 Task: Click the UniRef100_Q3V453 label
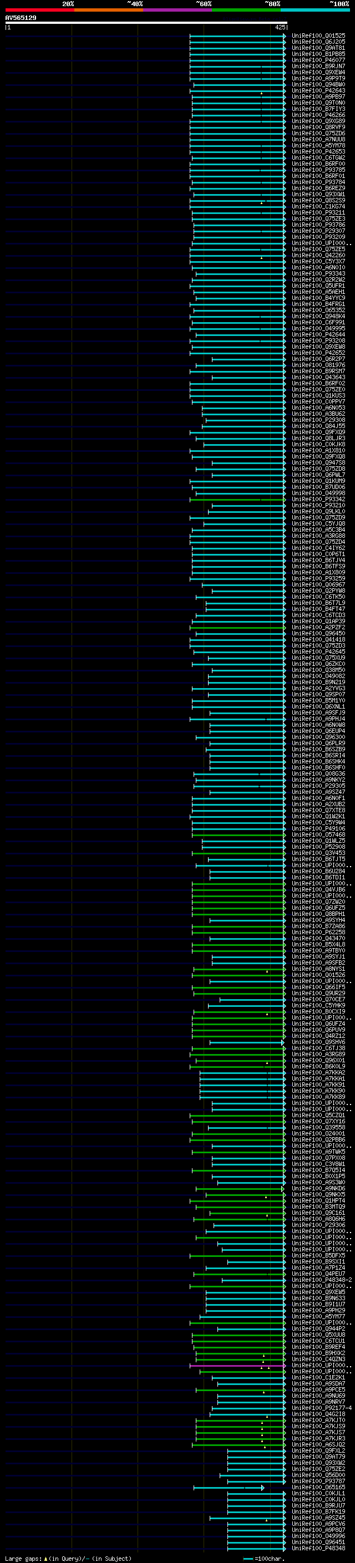point(318,853)
